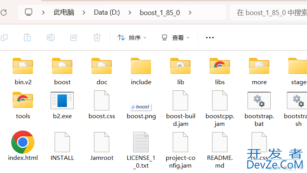The image size is (307, 173).
Task: Click the refresh button
Action: pyautogui.click(x=3, y=12)
